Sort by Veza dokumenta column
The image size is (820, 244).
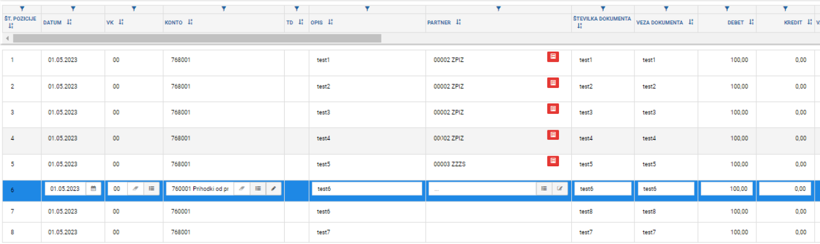(691, 22)
